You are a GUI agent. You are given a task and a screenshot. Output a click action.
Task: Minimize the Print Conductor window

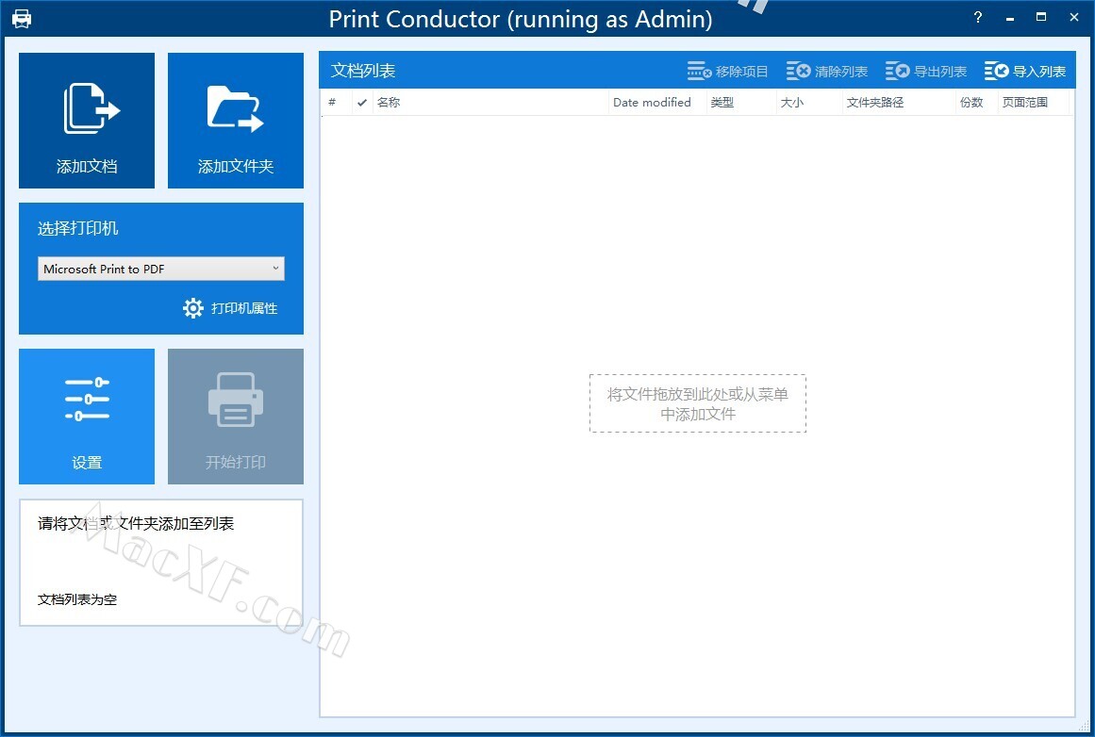[1010, 18]
